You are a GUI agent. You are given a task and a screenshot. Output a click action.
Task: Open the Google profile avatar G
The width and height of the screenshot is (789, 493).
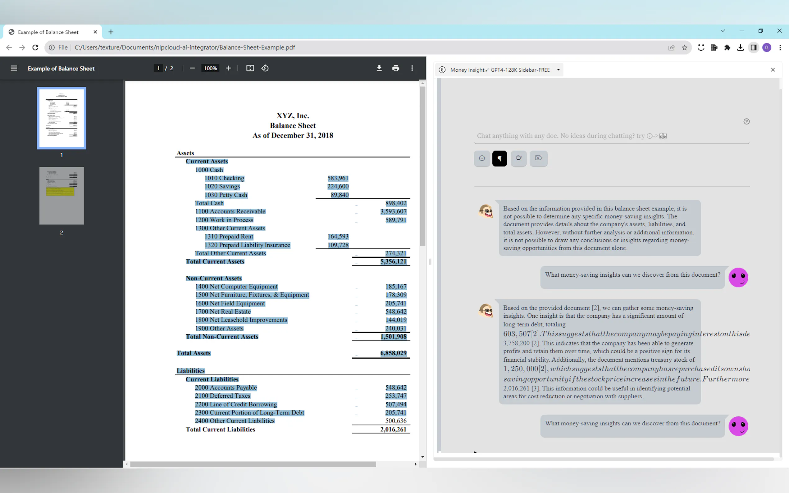click(x=767, y=47)
